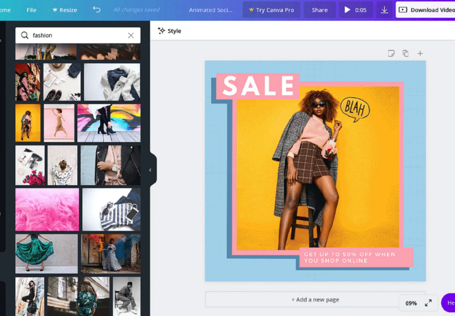This screenshot has height=316, width=455.
Task: Choose the woman on yellow background thumbnail
Action: tap(28, 123)
